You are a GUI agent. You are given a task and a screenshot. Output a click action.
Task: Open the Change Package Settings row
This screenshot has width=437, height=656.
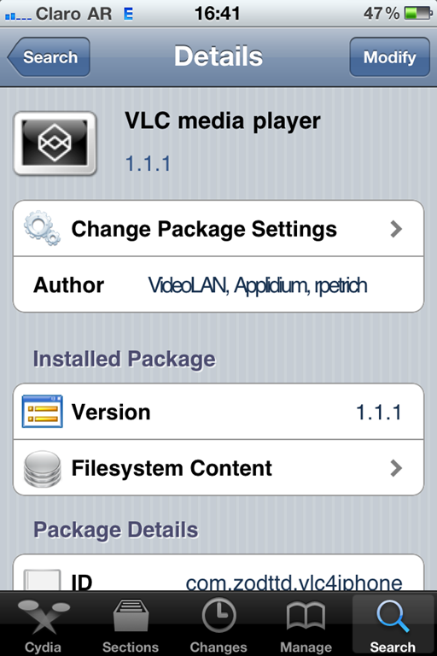point(218,229)
